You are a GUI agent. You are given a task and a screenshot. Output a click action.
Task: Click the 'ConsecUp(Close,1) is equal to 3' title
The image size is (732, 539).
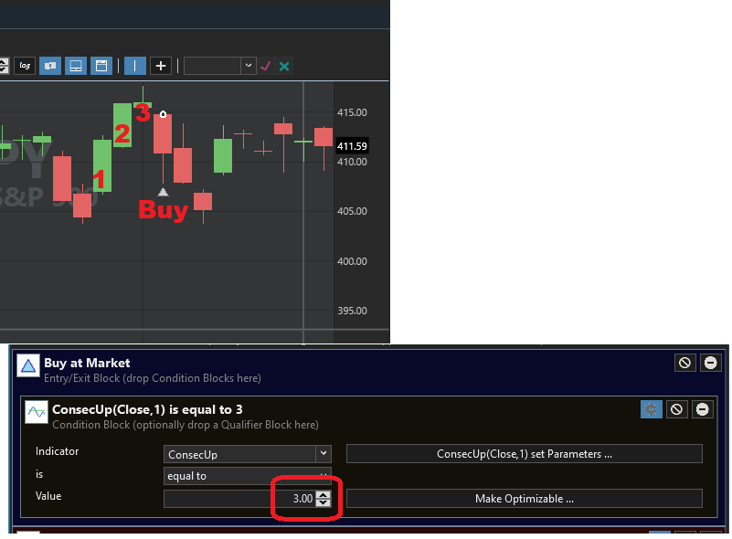[147, 409]
